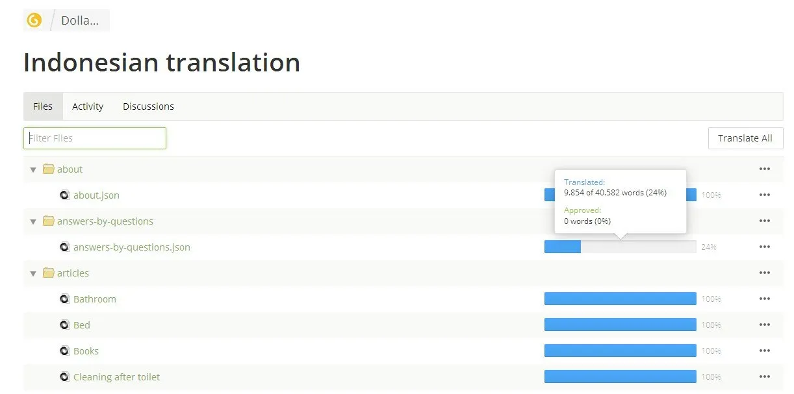Image resolution: width=794 pixels, height=394 pixels.
Task: Collapse the answers-by-questions folder arrow
Action: pos(33,222)
